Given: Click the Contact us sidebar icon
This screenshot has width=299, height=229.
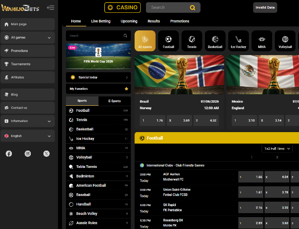Looking at the screenshot, I should pos(7,107).
